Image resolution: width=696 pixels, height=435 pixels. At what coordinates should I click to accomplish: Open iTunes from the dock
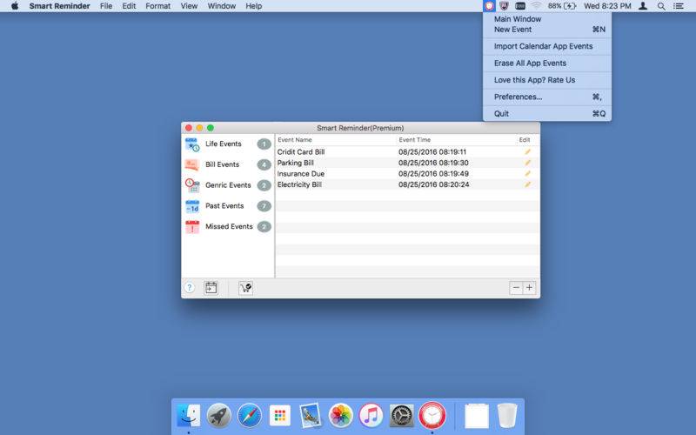[371, 416]
